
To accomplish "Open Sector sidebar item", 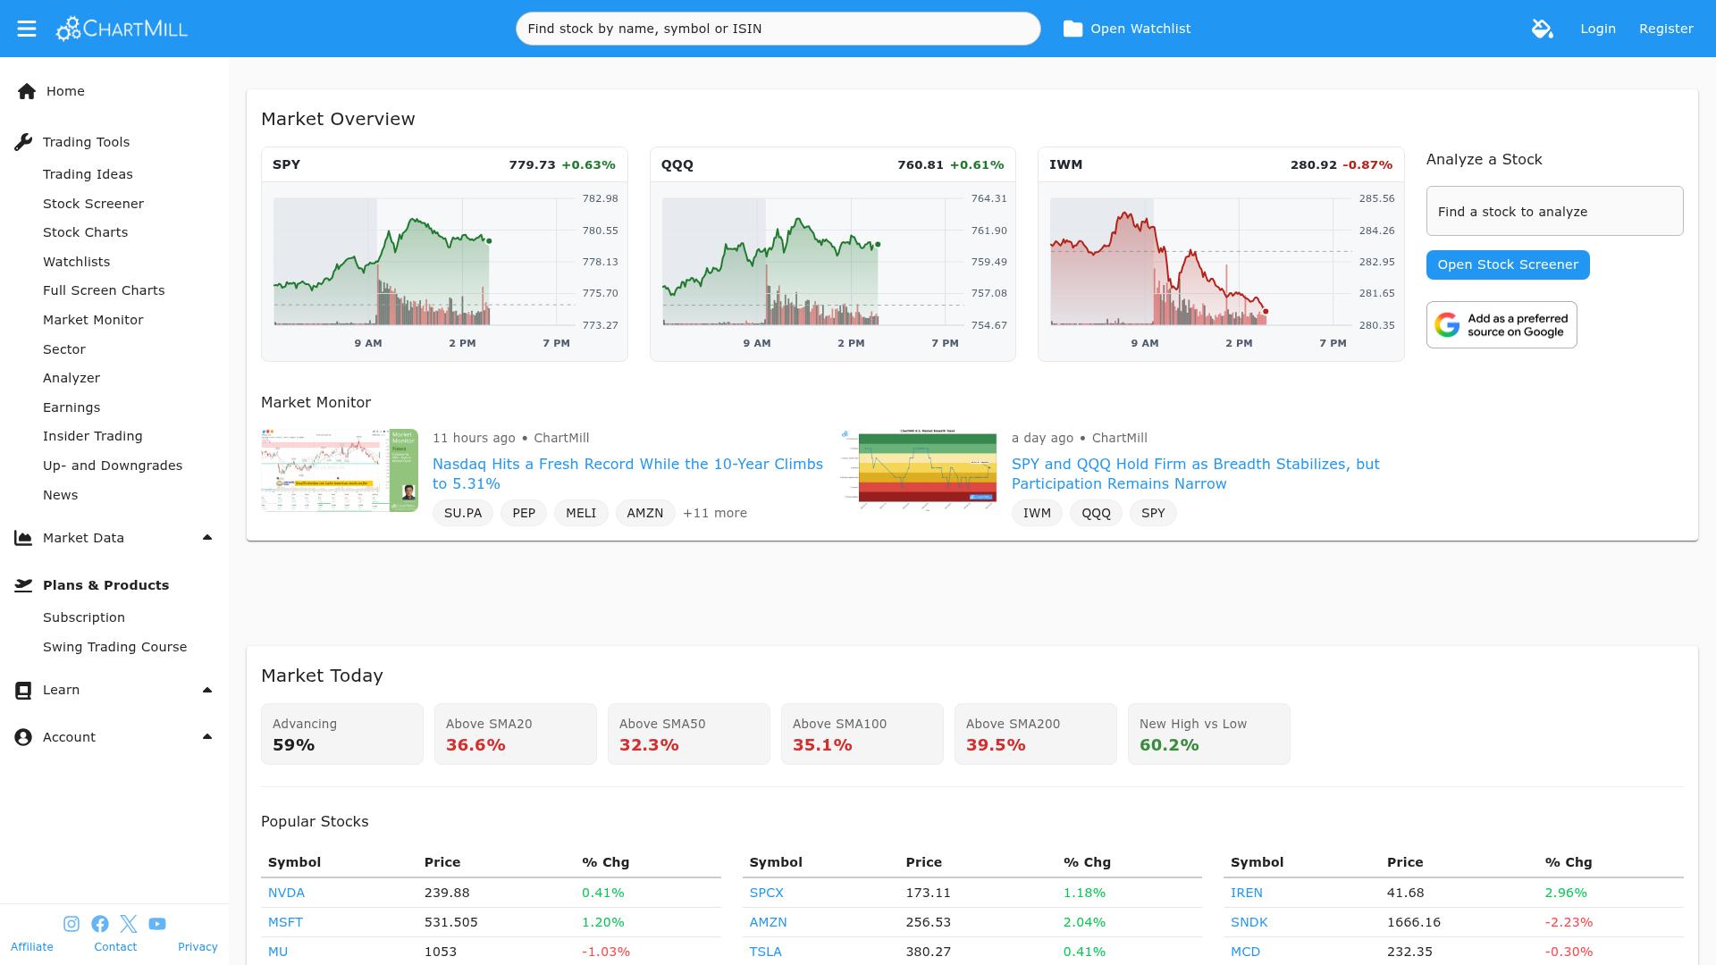I will click(x=64, y=349).
